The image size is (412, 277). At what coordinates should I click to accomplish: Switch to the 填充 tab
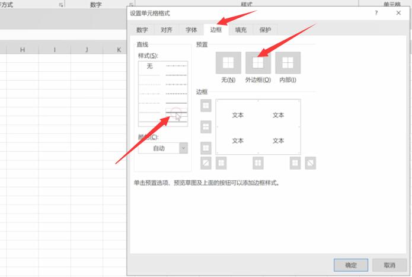tap(241, 30)
